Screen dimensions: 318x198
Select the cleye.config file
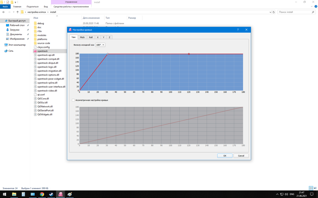tap(43, 47)
